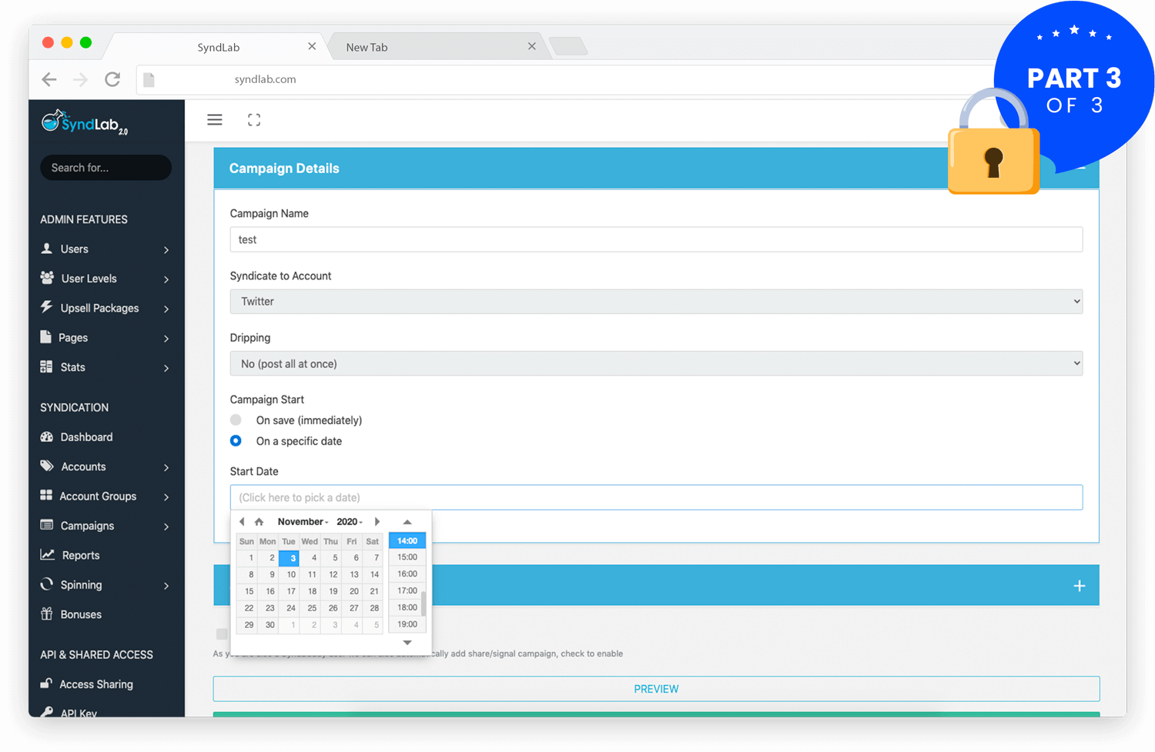Open the Dripping dropdown
This screenshot has height=752, width=1155.
point(655,363)
